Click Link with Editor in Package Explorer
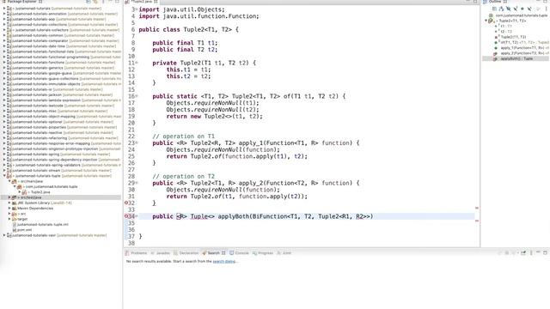550x309 pixels. pyautogui.click(x=95, y=2)
